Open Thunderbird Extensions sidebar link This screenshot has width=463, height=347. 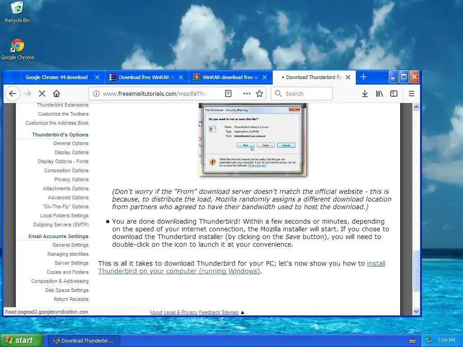tap(62, 105)
